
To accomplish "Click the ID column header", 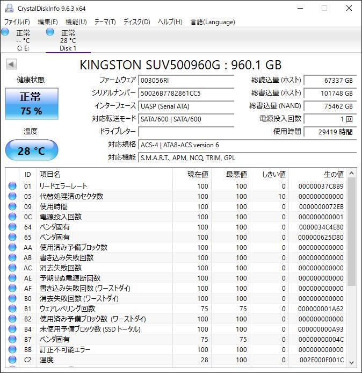I will pyautogui.click(x=27, y=175).
